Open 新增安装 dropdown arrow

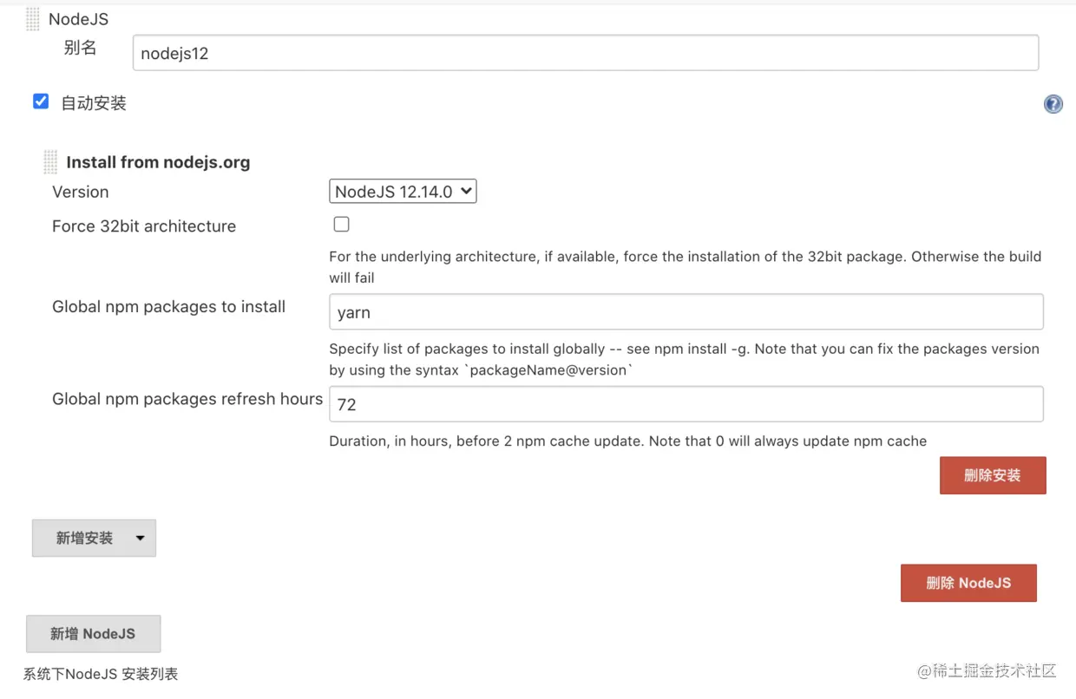tap(140, 538)
